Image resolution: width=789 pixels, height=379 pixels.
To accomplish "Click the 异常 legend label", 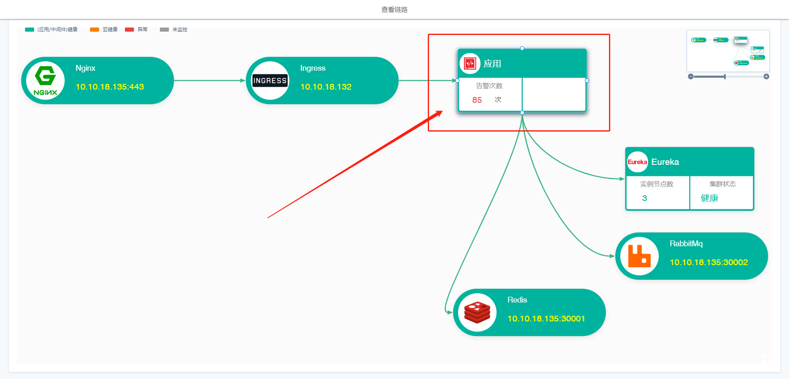I will click(x=143, y=30).
